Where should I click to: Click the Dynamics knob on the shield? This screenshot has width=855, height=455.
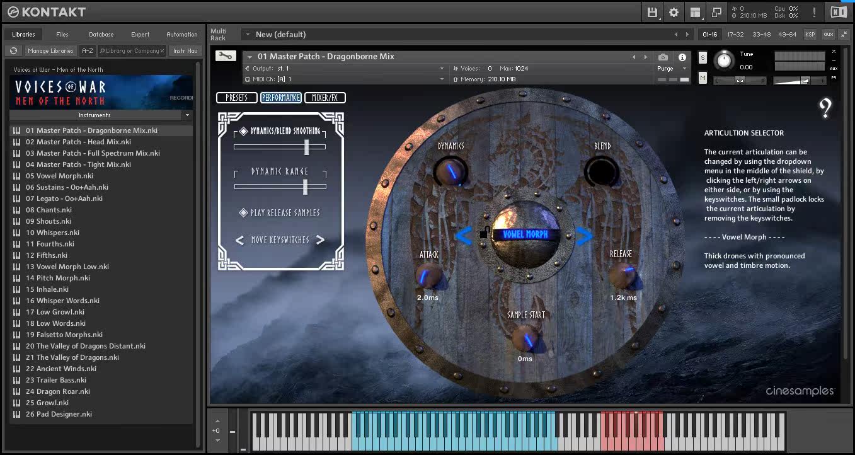(x=450, y=171)
